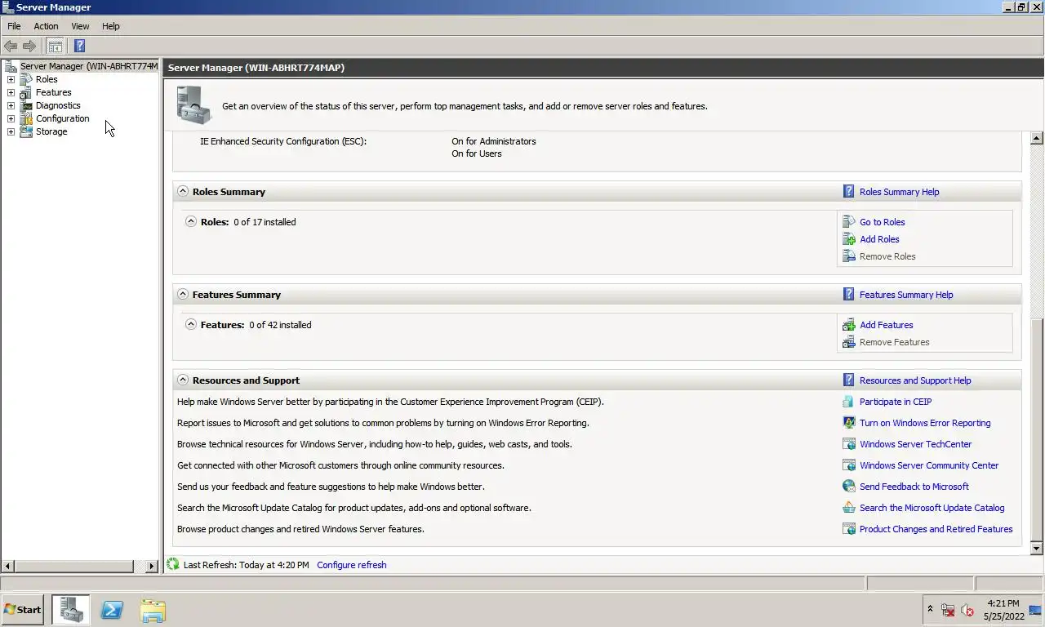The image size is (1045, 627).
Task: Click the Show/Hide Console Tree toolbar icon
Action: point(56,46)
